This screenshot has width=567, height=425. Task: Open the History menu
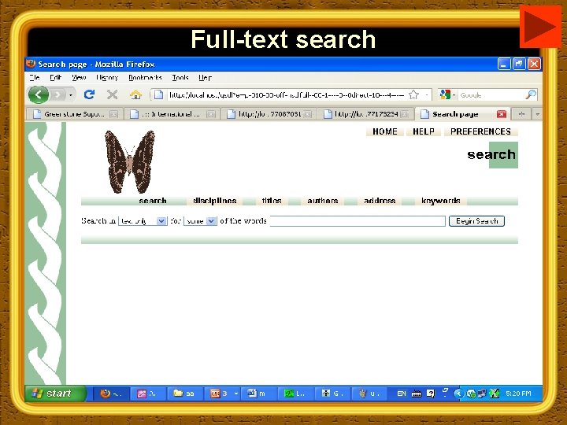coord(107,77)
